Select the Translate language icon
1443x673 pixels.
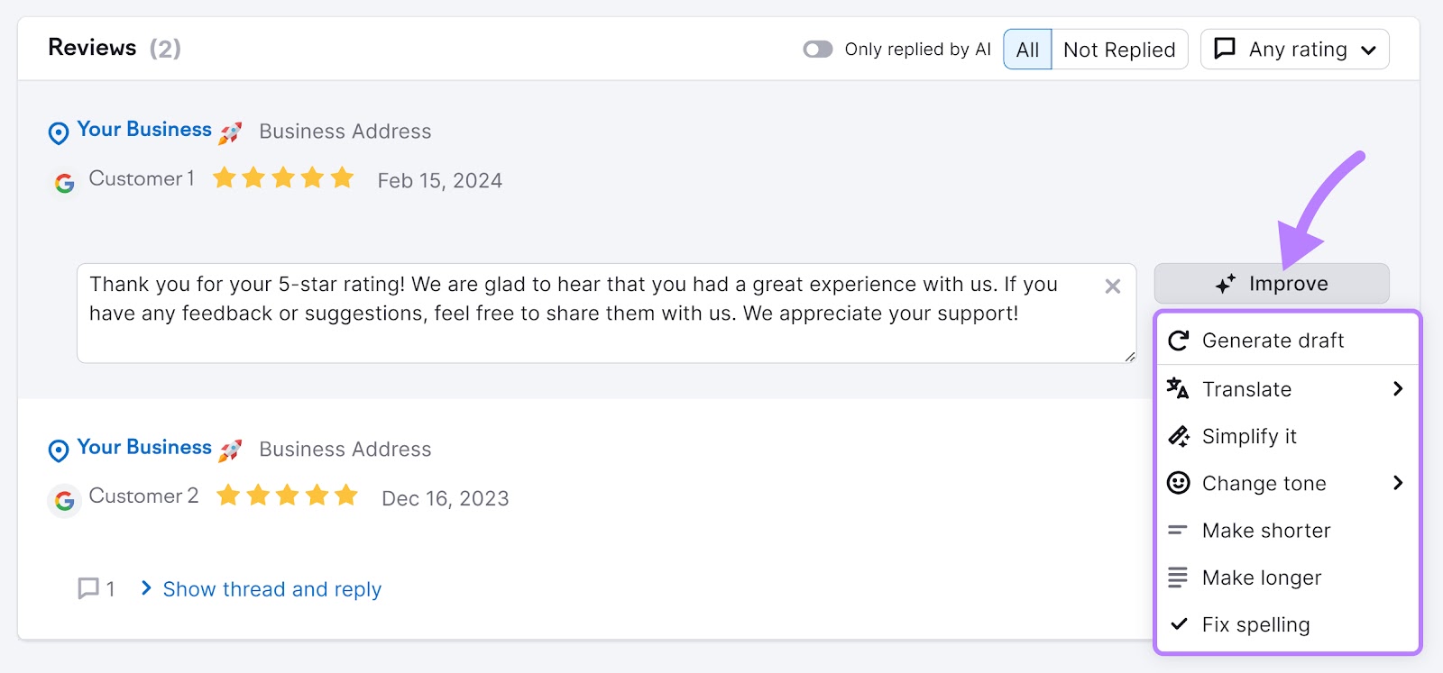tap(1179, 388)
